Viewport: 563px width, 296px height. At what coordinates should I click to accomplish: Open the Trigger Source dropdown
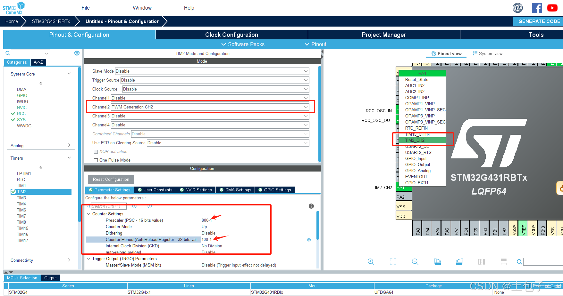pyautogui.click(x=215, y=80)
